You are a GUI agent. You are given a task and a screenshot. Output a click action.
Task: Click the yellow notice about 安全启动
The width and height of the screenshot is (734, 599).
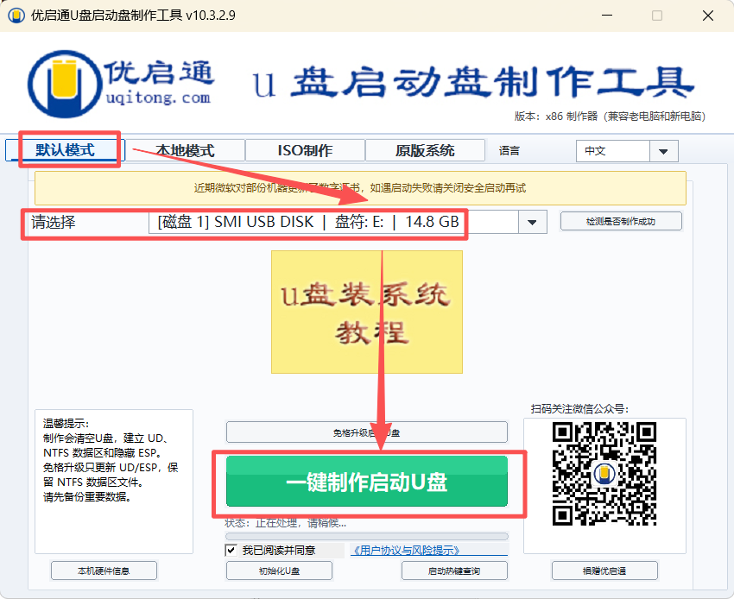[360, 188]
